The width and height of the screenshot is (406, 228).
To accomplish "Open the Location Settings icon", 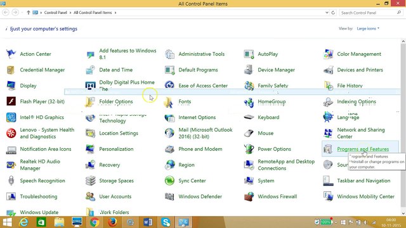I will pos(90,133).
